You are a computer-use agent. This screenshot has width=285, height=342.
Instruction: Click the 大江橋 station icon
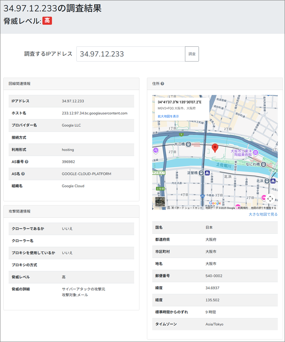(x=188, y=144)
